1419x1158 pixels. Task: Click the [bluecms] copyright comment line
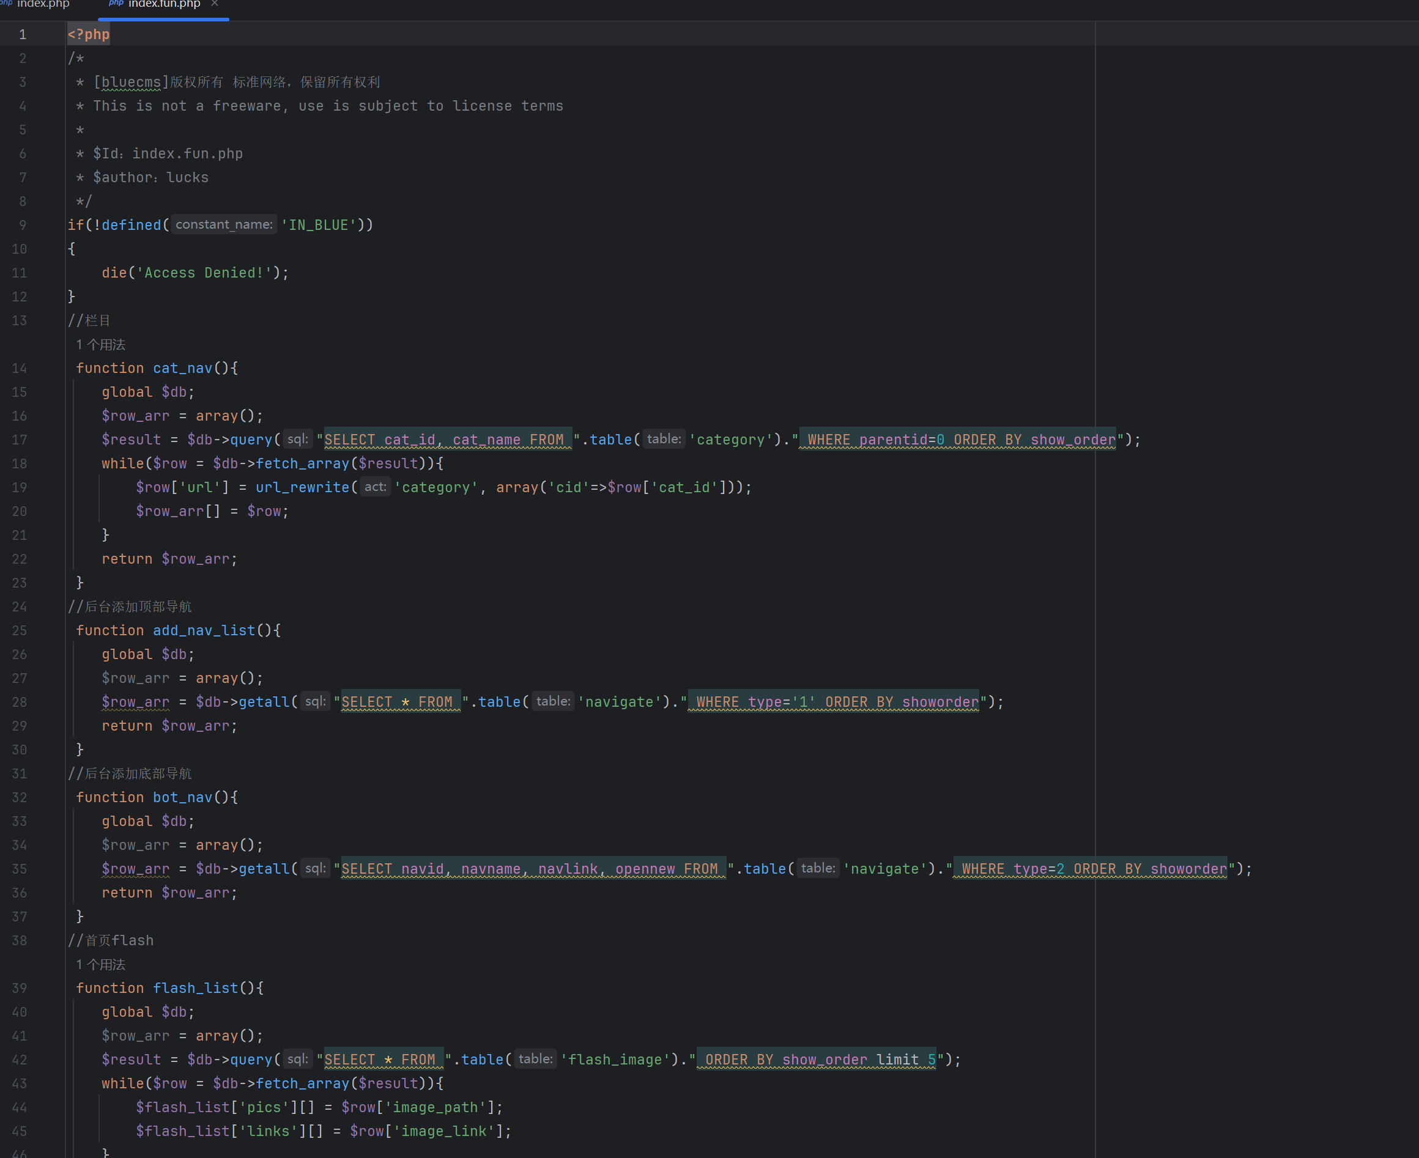[x=228, y=82]
